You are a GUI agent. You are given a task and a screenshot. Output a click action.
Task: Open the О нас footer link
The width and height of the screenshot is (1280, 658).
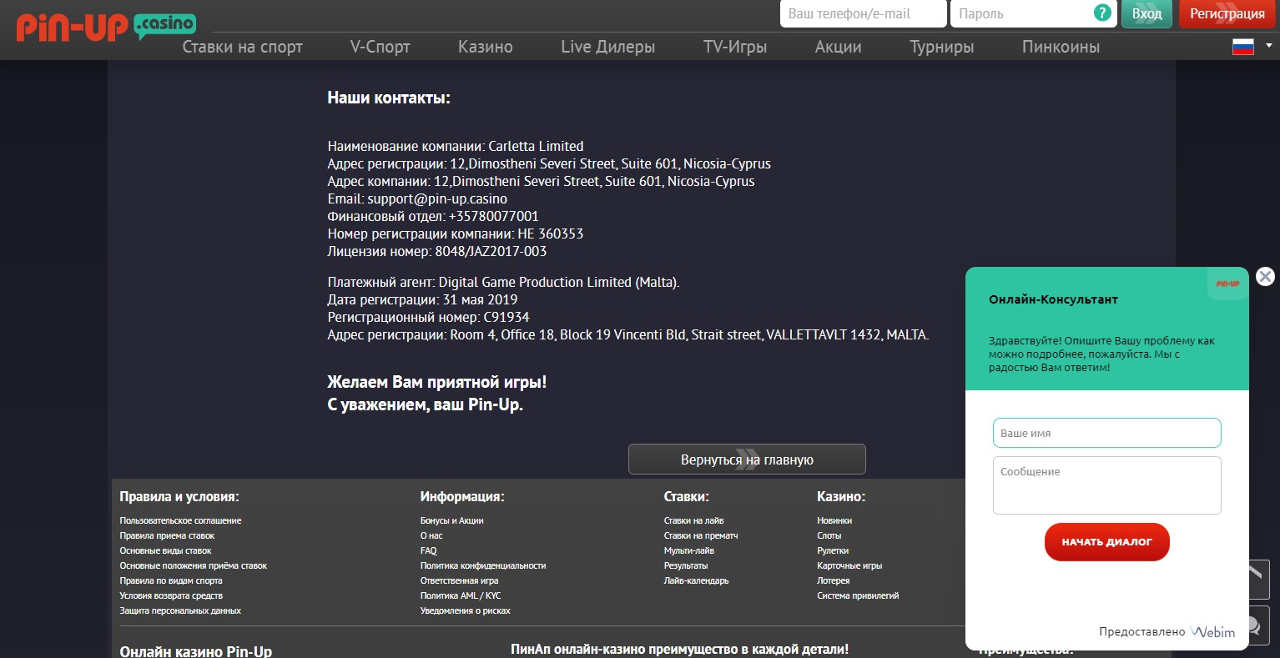click(431, 535)
